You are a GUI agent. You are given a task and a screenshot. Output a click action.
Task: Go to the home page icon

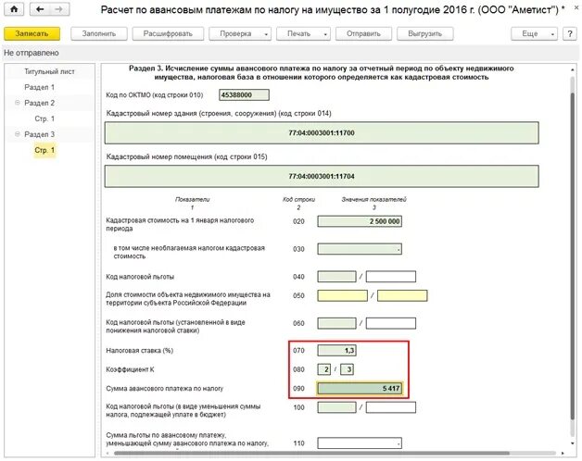click(14, 9)
